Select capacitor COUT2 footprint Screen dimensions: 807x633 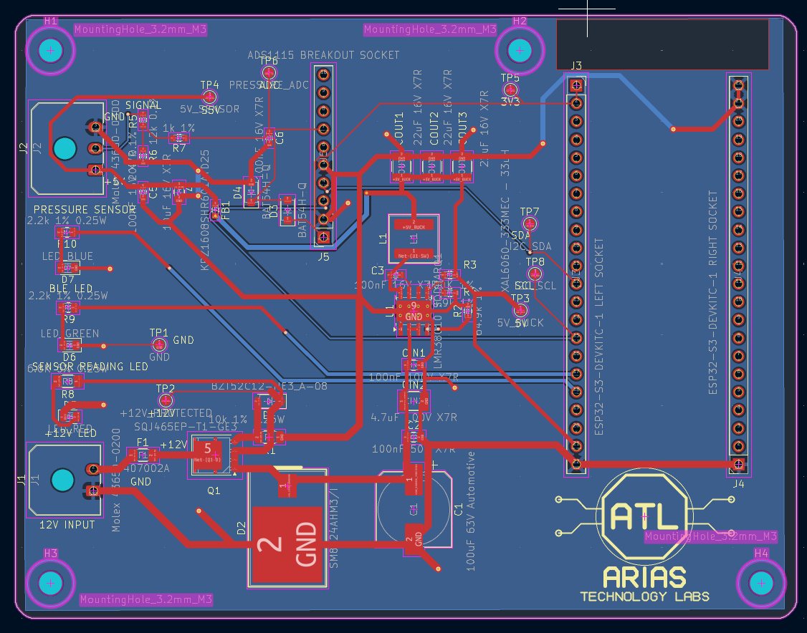(x=431, y=167)
